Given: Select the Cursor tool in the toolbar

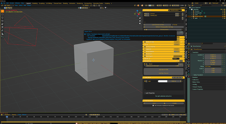Looking at the screenshot, I should click(2, 14).
